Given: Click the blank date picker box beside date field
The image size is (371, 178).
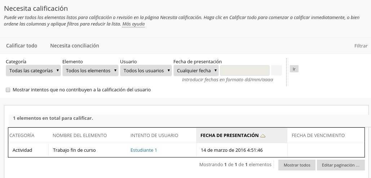Looking at the screenshot, I should [x=277, y=70].
